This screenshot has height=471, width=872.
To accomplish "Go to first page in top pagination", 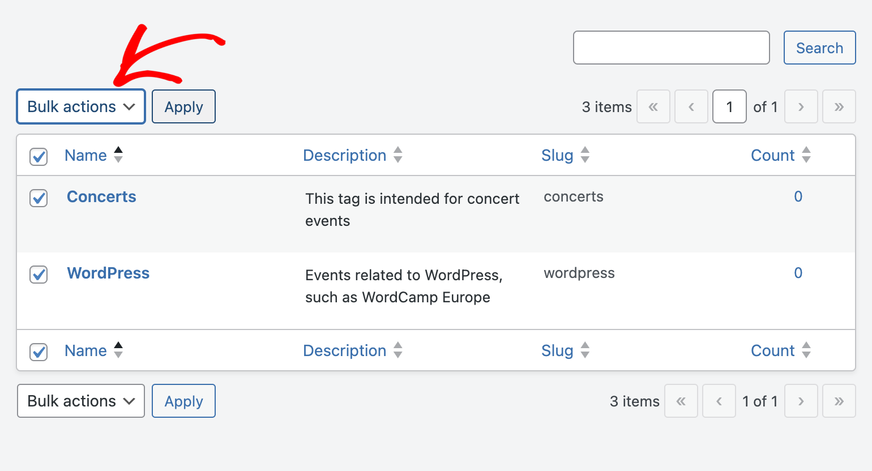I will point(653,106).
